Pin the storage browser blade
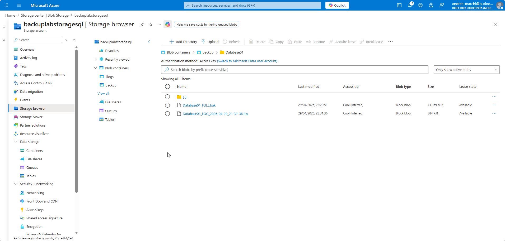The image size is (505, 241). (142, 24)
